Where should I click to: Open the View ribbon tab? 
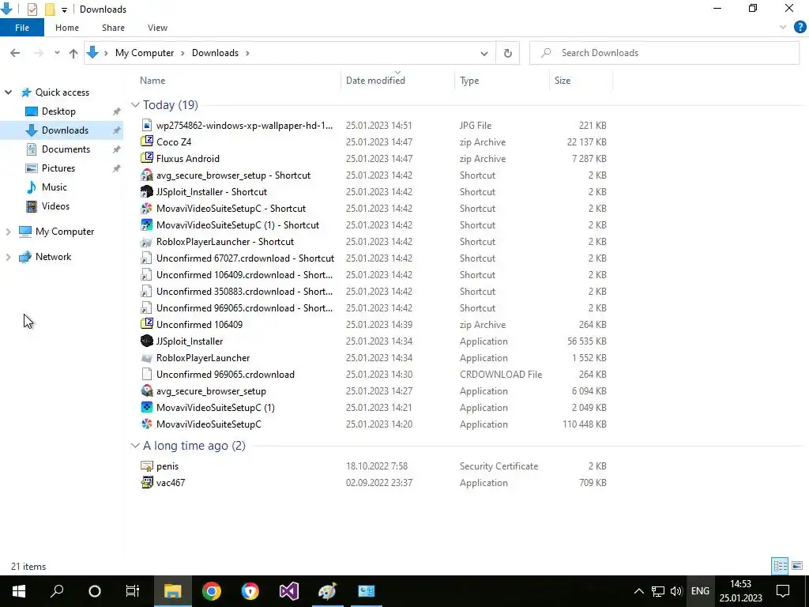click(x=157, y=28)
